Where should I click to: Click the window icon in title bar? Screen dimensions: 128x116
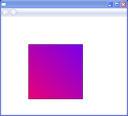click(x=4, y=4)
